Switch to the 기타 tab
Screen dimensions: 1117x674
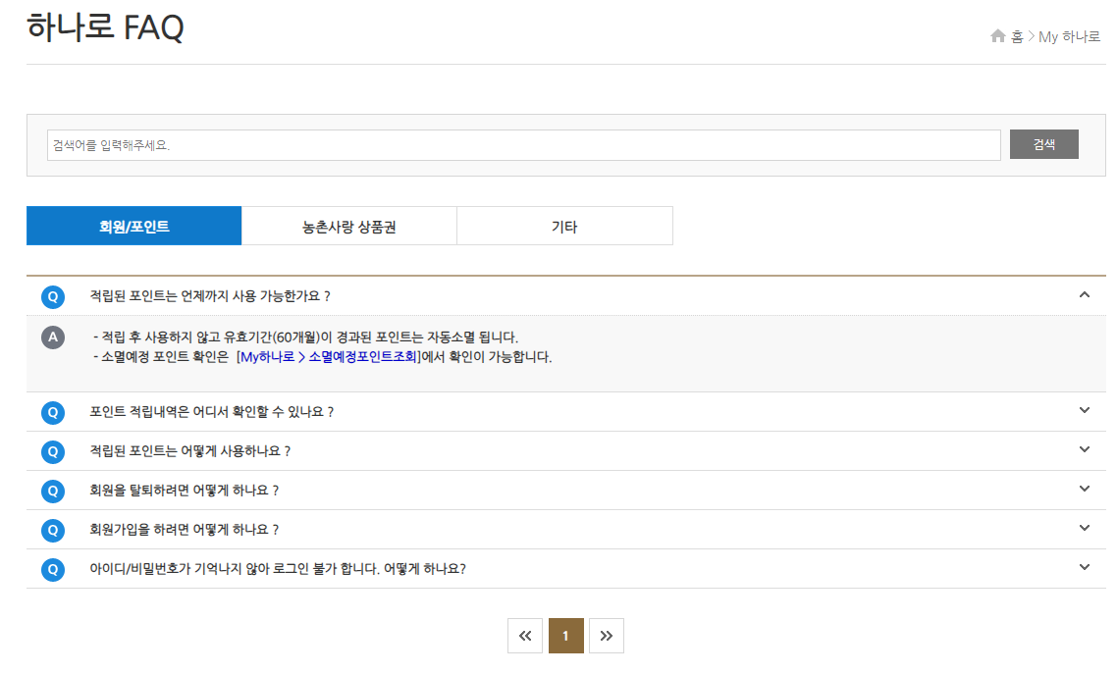coord(564,225)
